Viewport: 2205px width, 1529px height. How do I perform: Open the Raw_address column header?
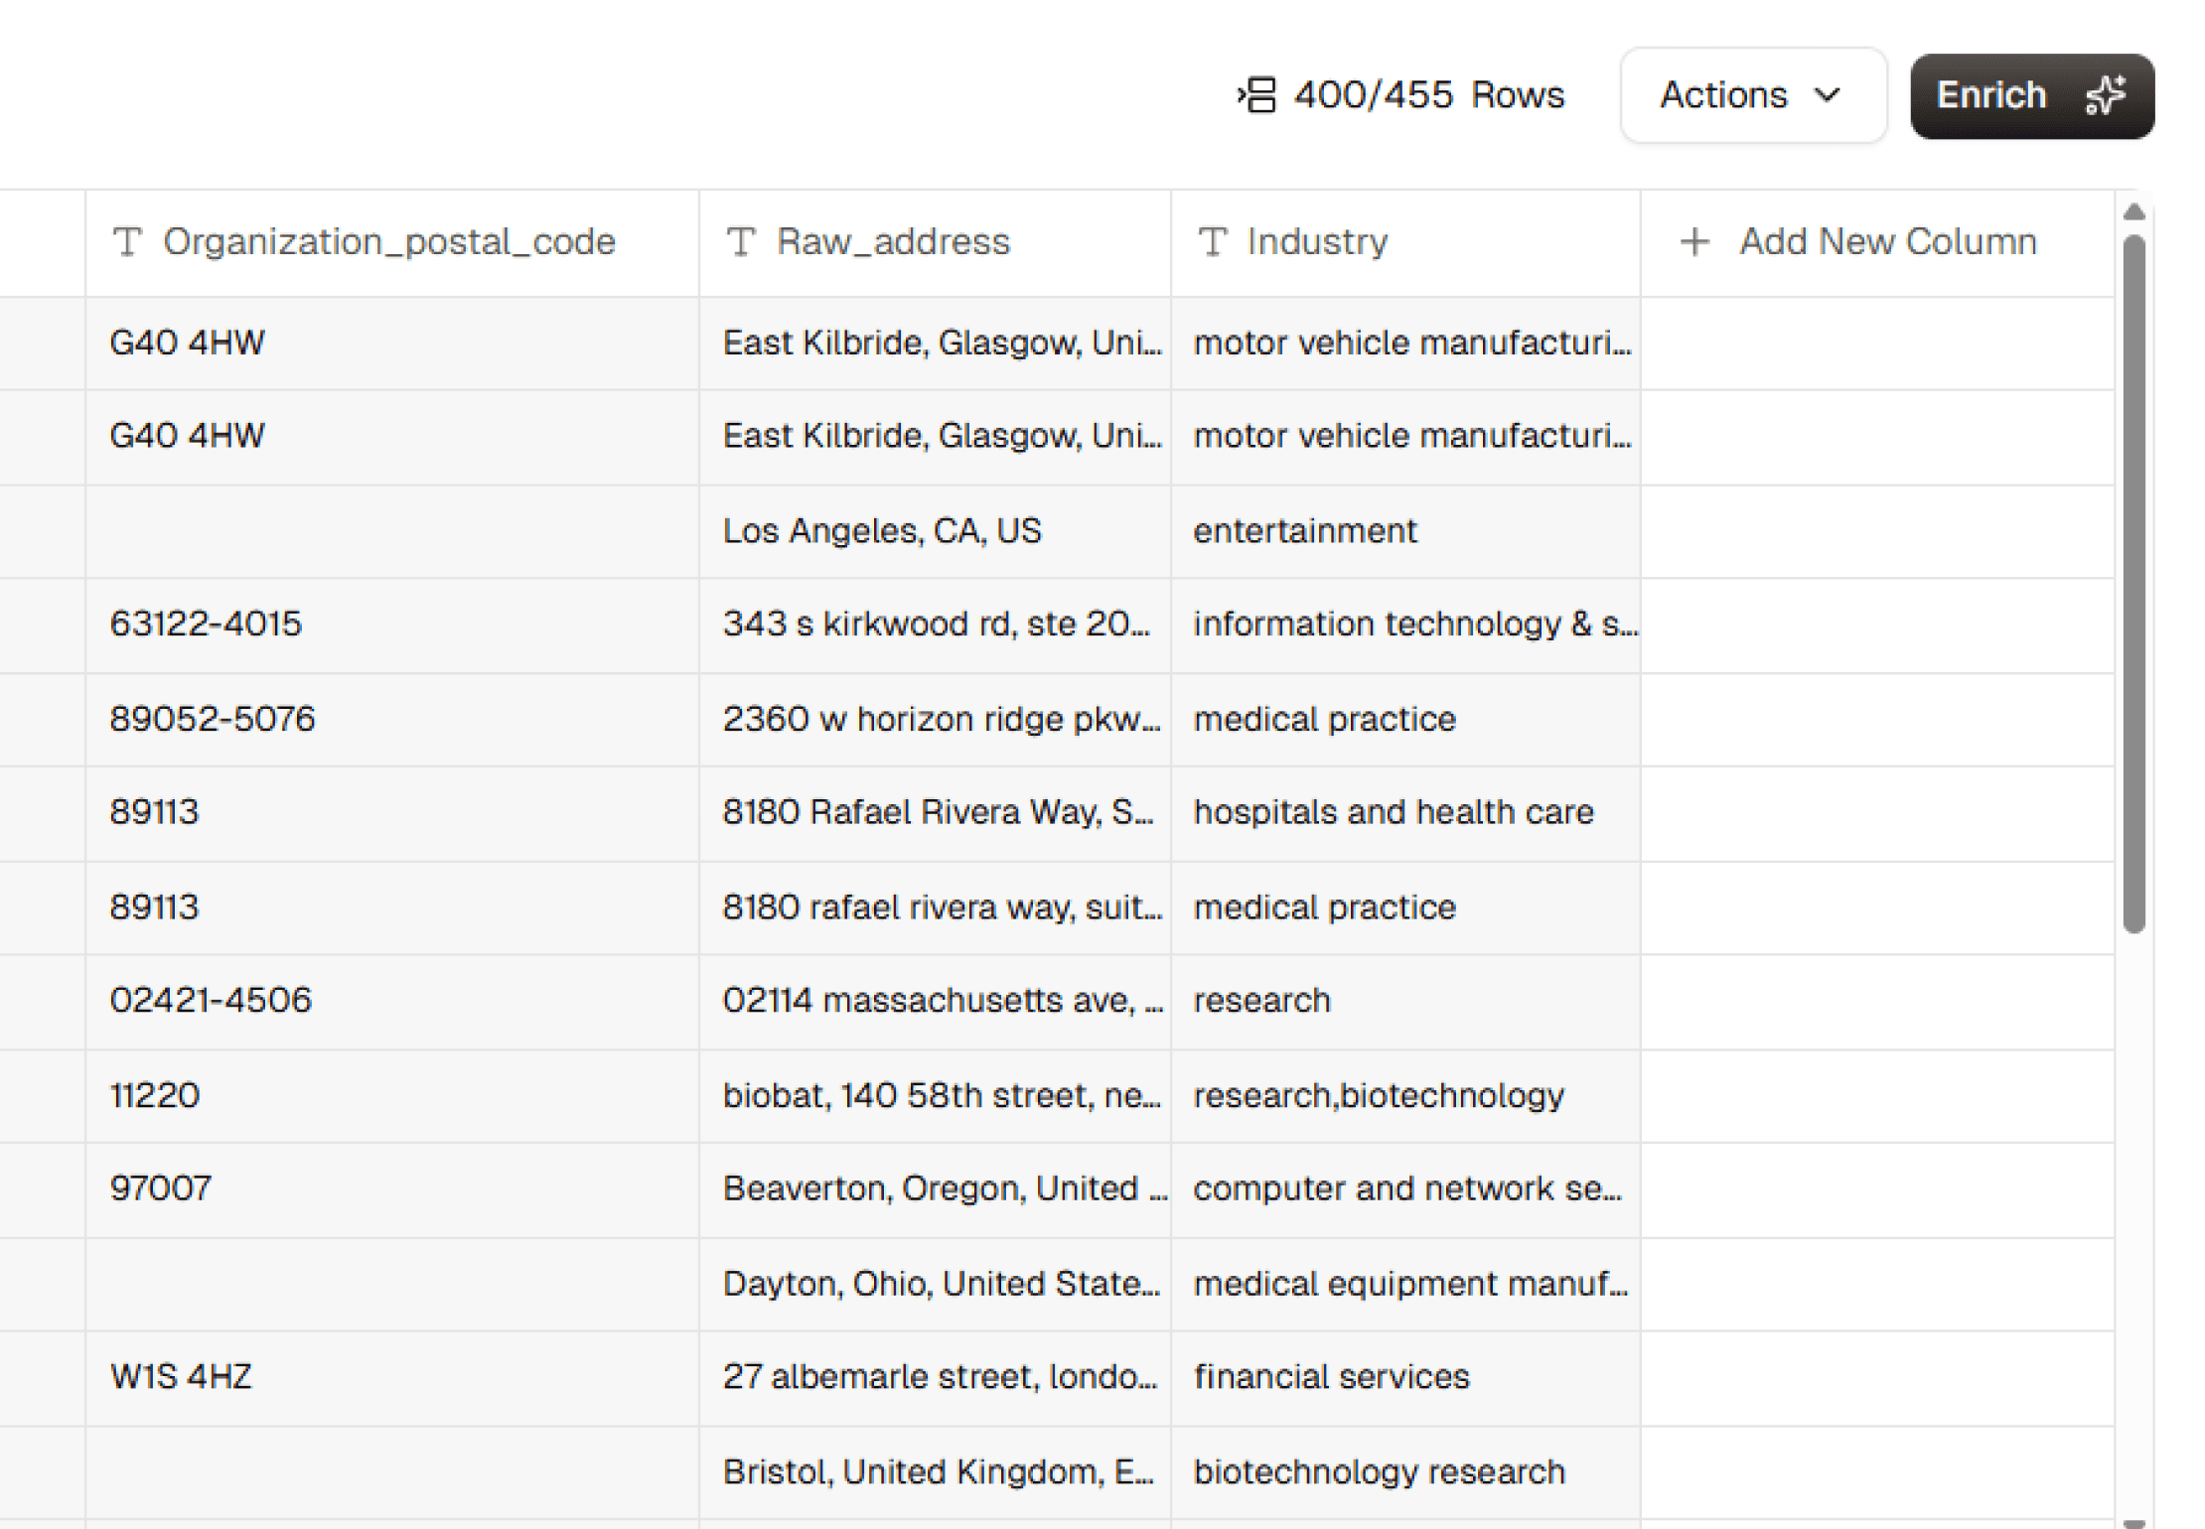coord(892,241)
